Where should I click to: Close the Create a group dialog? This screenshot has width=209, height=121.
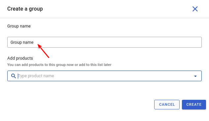[x=195, y=9]
